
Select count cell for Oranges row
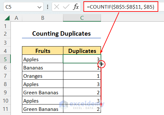pyautogui.click(x=82, y=76)
